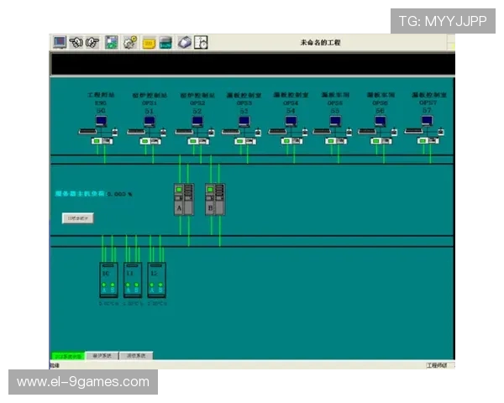Click the clock schedule toolbar icon
504x403 pixels.
(200, 42)
